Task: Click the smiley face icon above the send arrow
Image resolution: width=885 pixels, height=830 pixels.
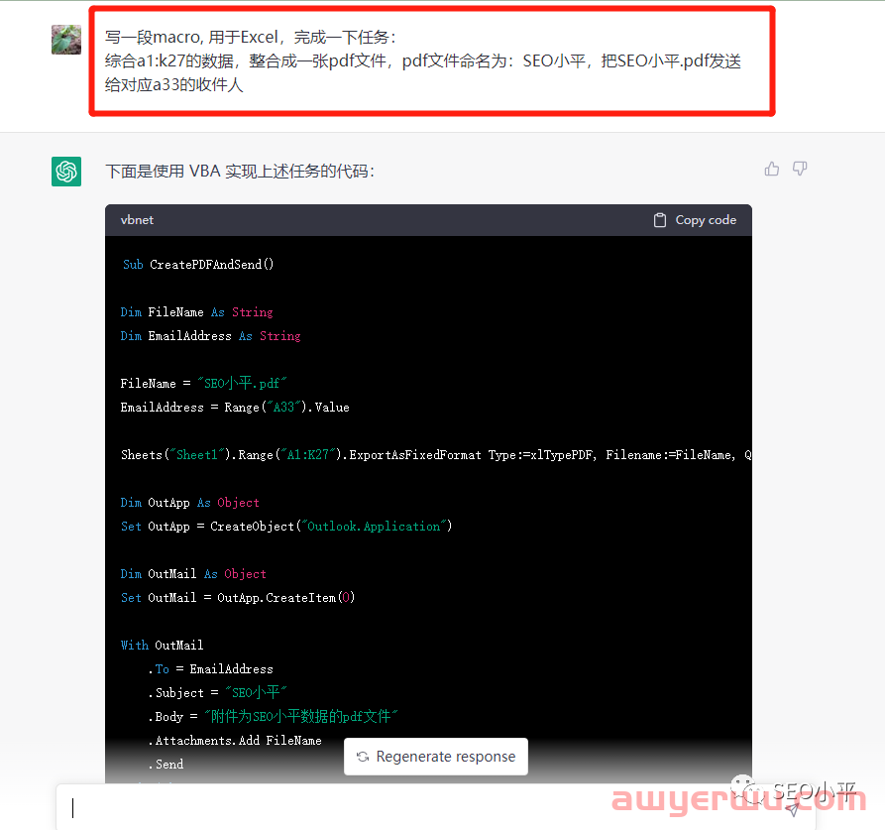Action: pos(742,781)
